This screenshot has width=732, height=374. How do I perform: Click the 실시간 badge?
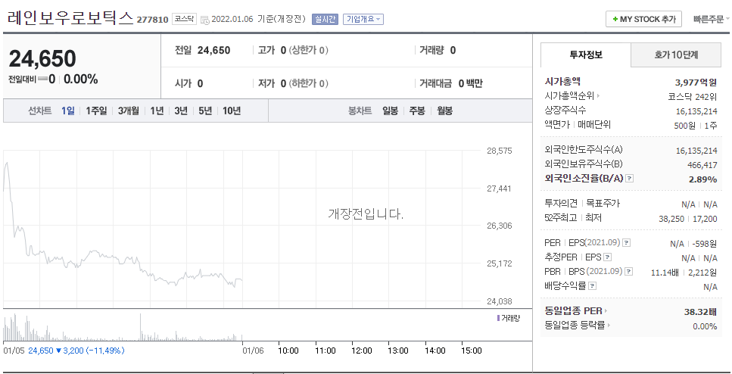click(325, 19)
